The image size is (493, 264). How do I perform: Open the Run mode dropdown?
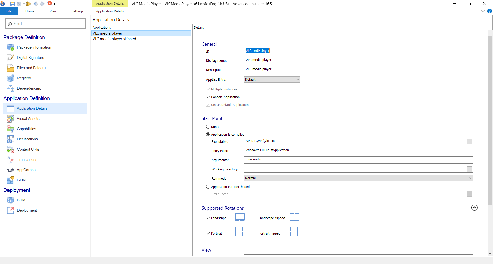pos(358,178)
